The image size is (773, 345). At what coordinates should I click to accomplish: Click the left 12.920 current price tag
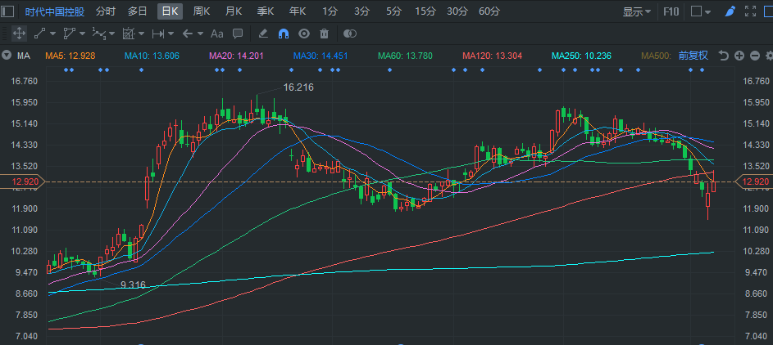(22, 181)
